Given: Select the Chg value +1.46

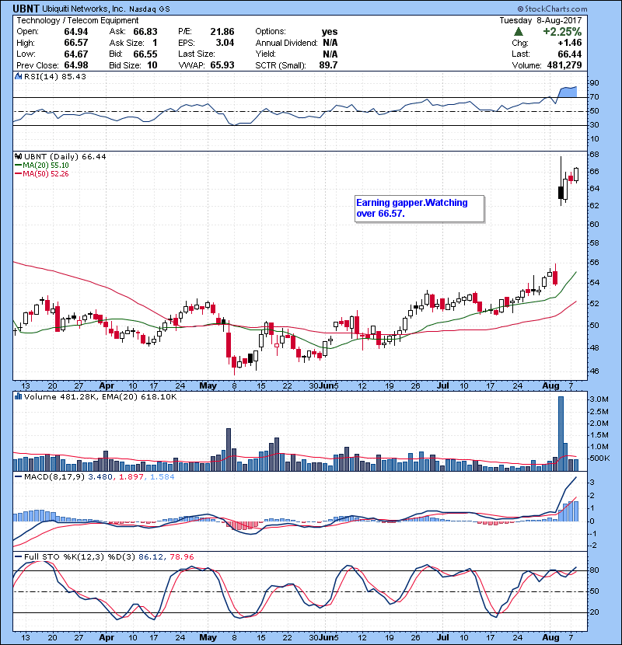Looking at the screenshot, I should [570, 43].
